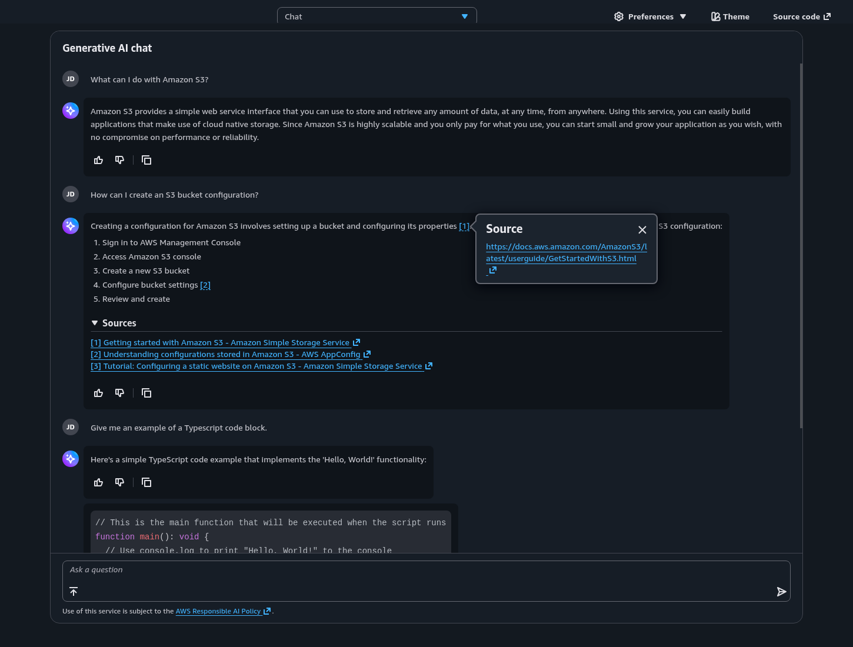Click the upload file icon in prompt box
The width and height of the screenshot is (853, 647).
(74, 592)
